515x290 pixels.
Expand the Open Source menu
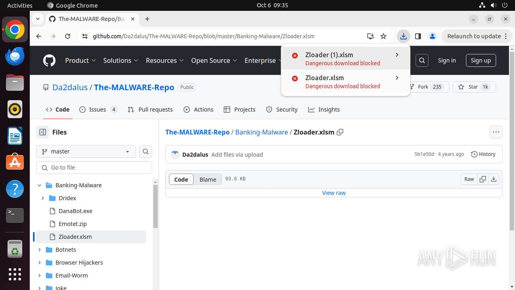click(214, 60)
